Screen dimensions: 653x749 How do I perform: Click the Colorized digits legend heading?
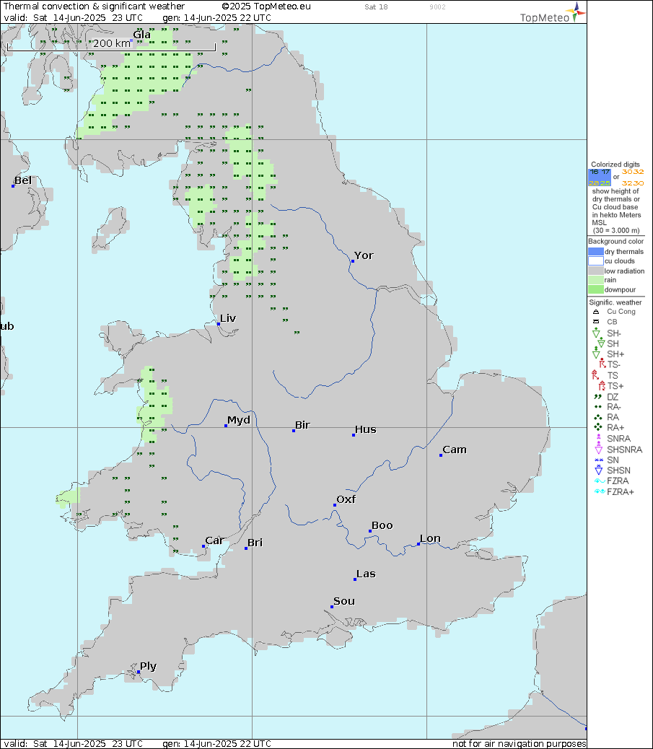[615, 165]
